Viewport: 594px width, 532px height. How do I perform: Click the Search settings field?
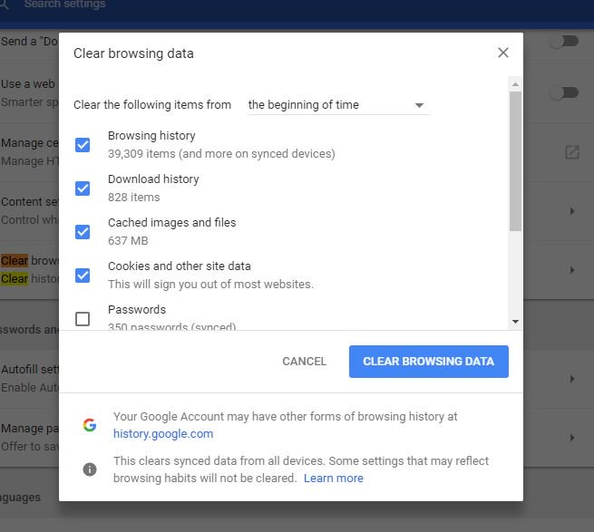[x=64, y=5]
